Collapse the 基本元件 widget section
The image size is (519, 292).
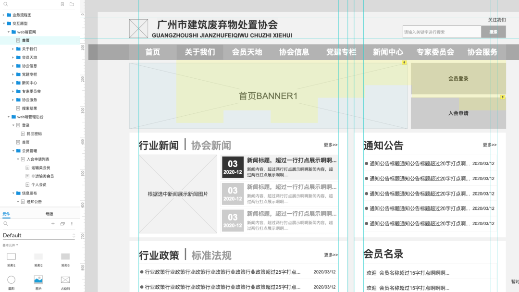[10, 245]
